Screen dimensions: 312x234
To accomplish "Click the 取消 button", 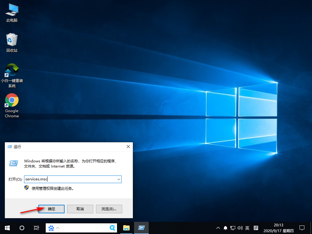I will pos(80,209).
